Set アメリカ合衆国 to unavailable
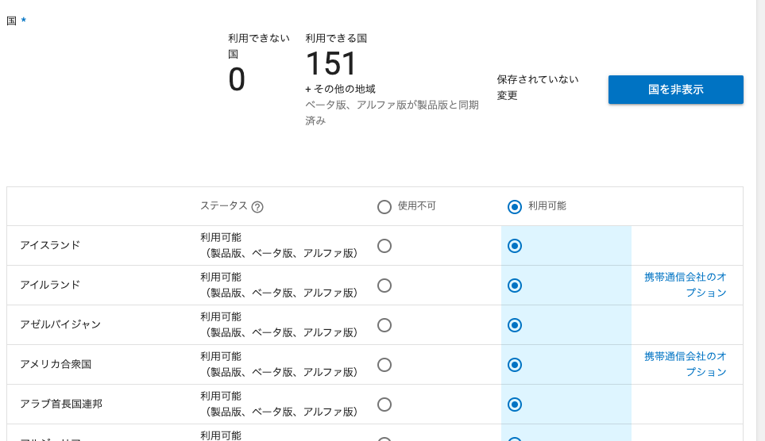 point(384,365)
